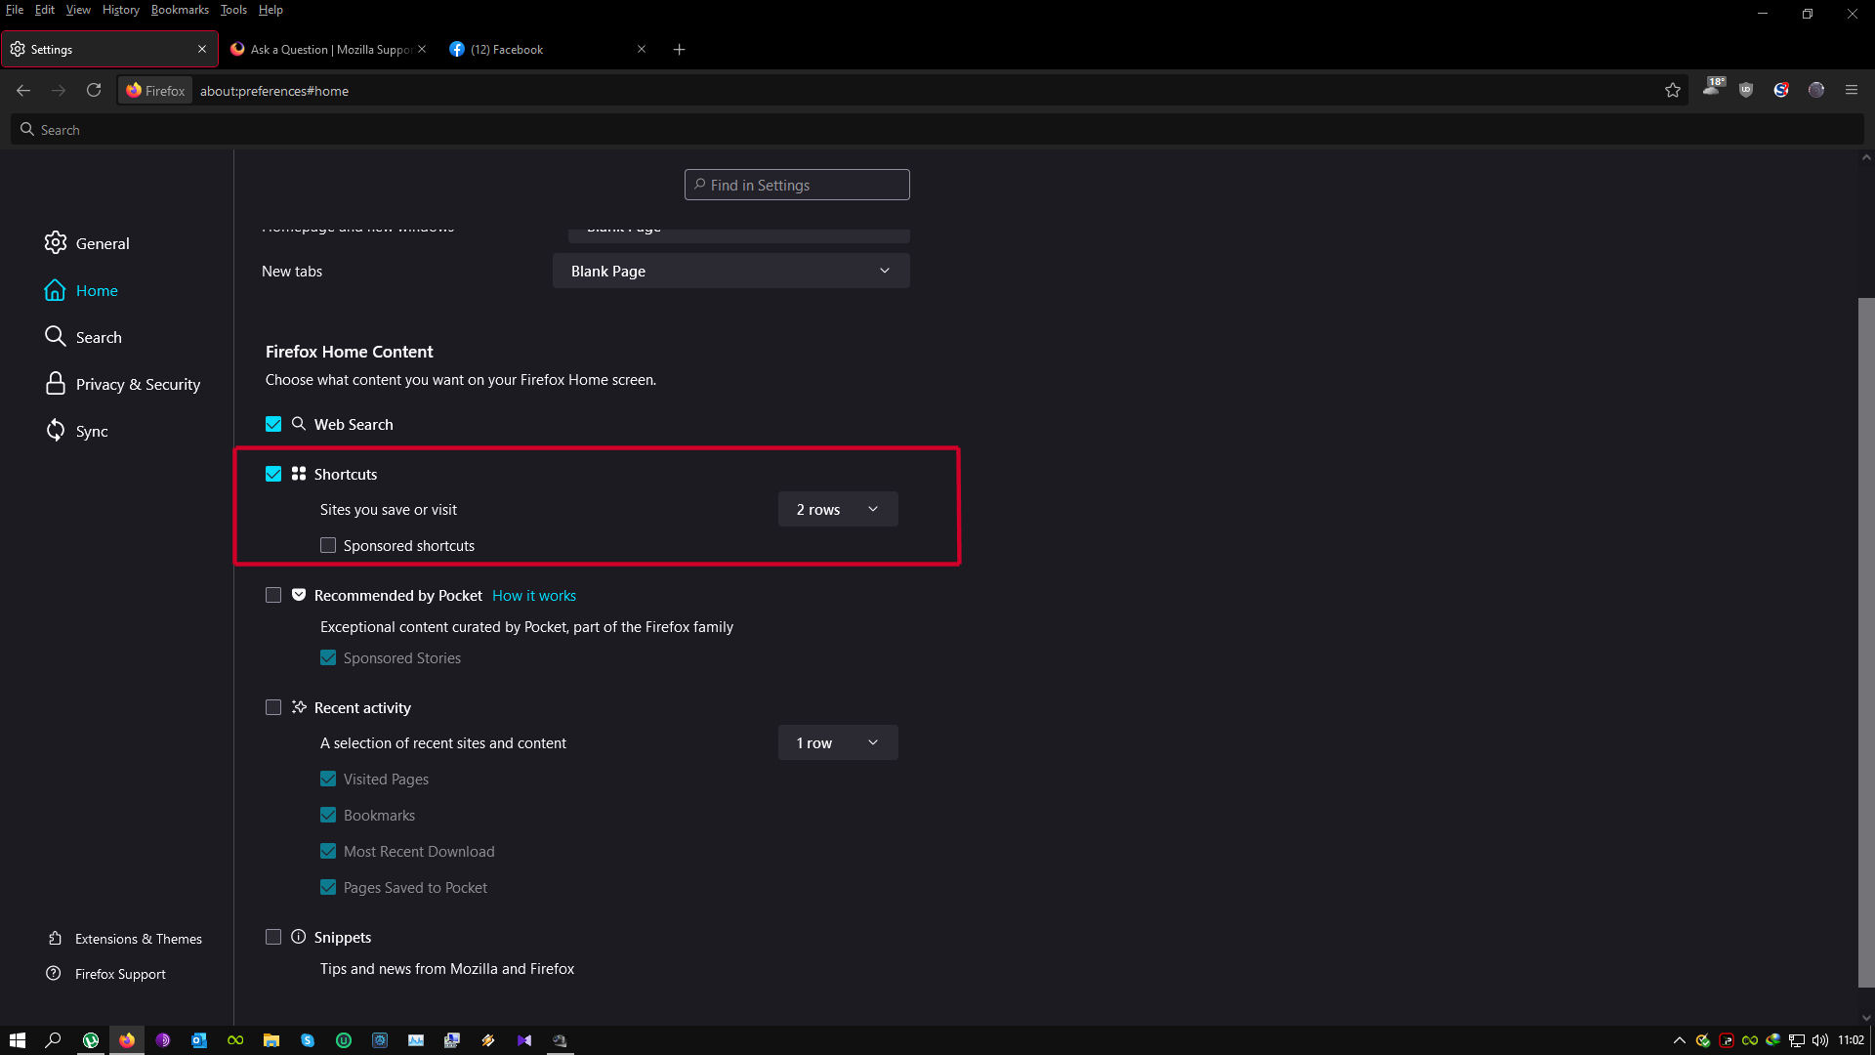Open a new tab with the plus button
This screenshot has width=1875, height=1055.
(x=679, y=50)
